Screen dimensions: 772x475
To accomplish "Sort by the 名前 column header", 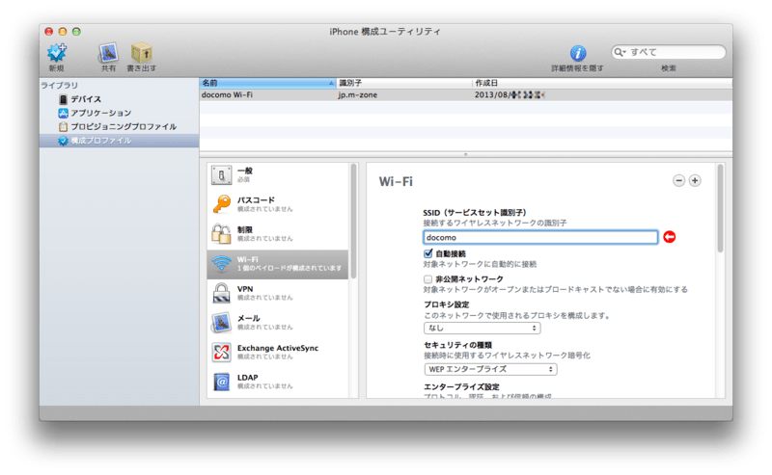I will [x=268, y=83].
